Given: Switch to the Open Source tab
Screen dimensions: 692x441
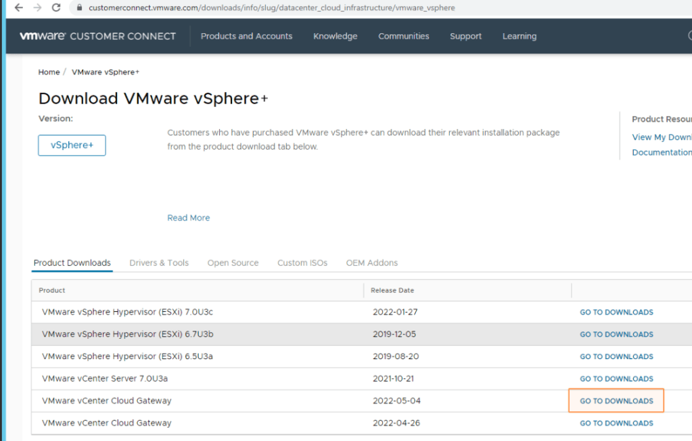Looking at the screenshot, I should (x=233, y=263).
